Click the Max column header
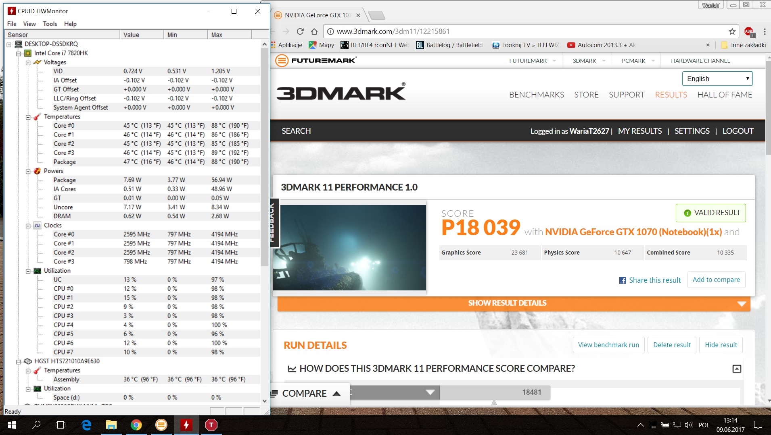The height and width of the screenshot is (435, 771). point(229,35)
